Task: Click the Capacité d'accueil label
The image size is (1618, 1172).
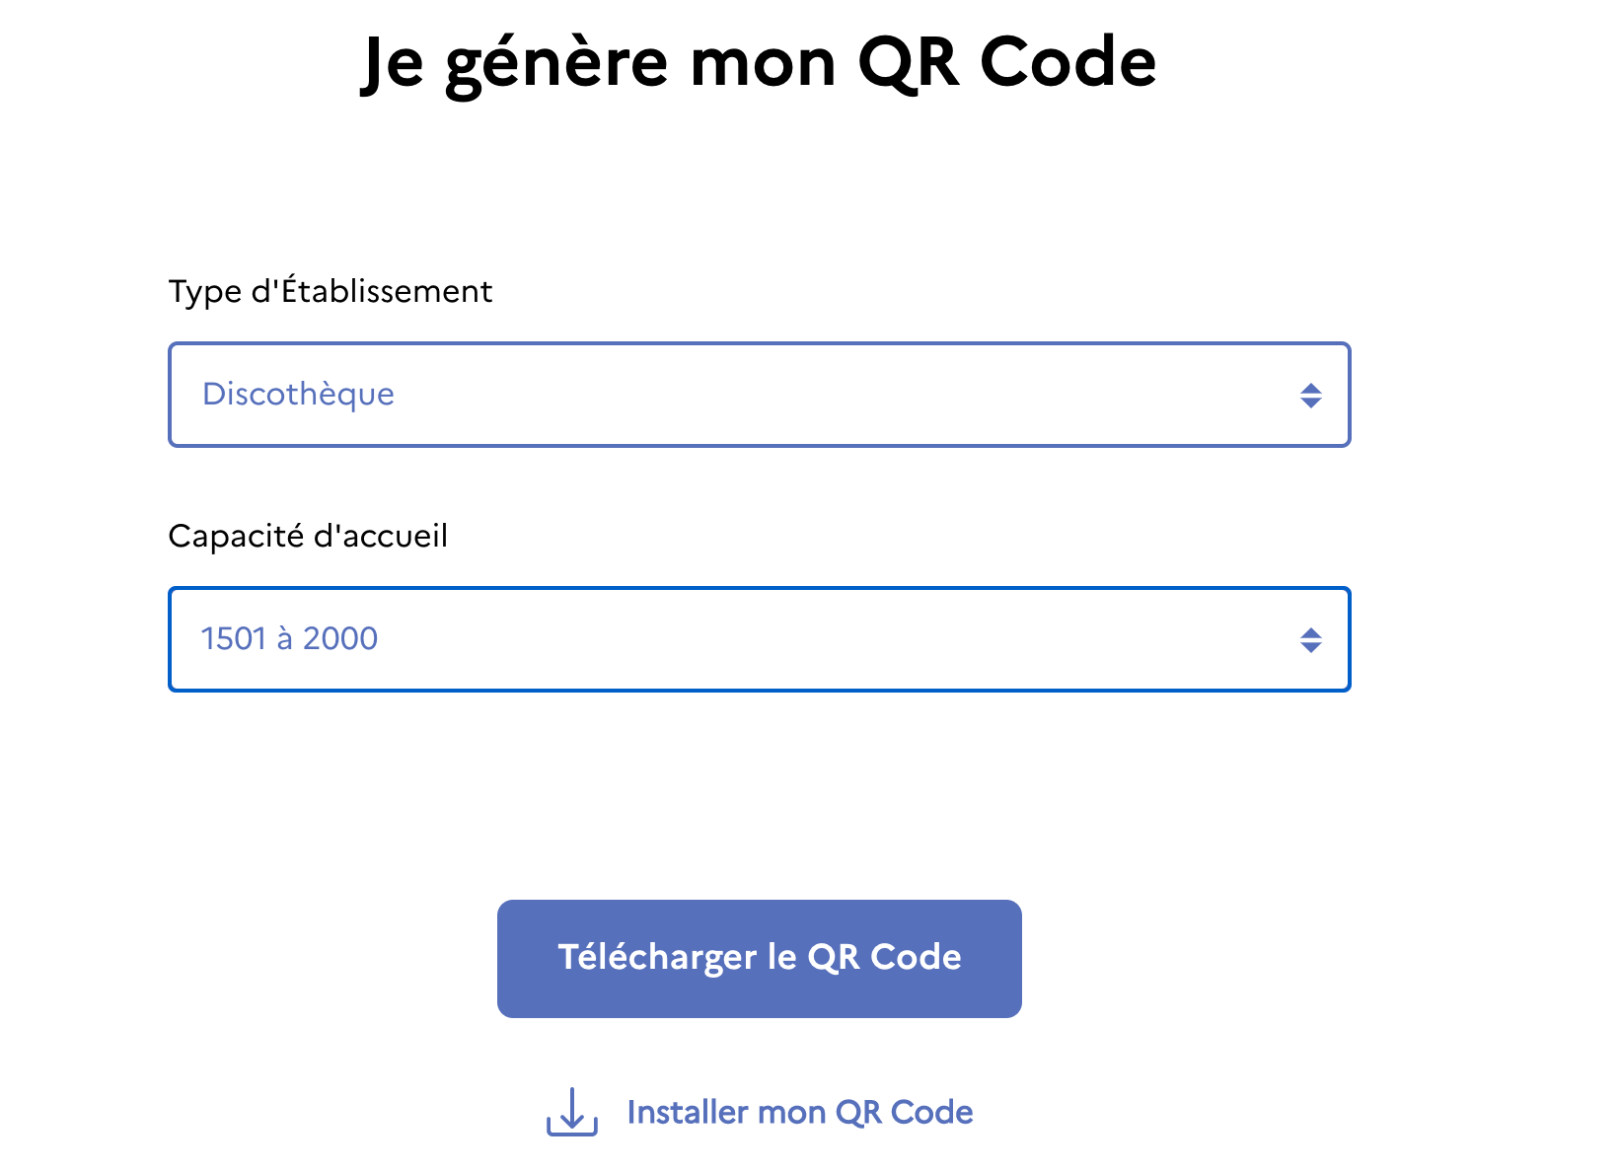Action: coord(308,536)
